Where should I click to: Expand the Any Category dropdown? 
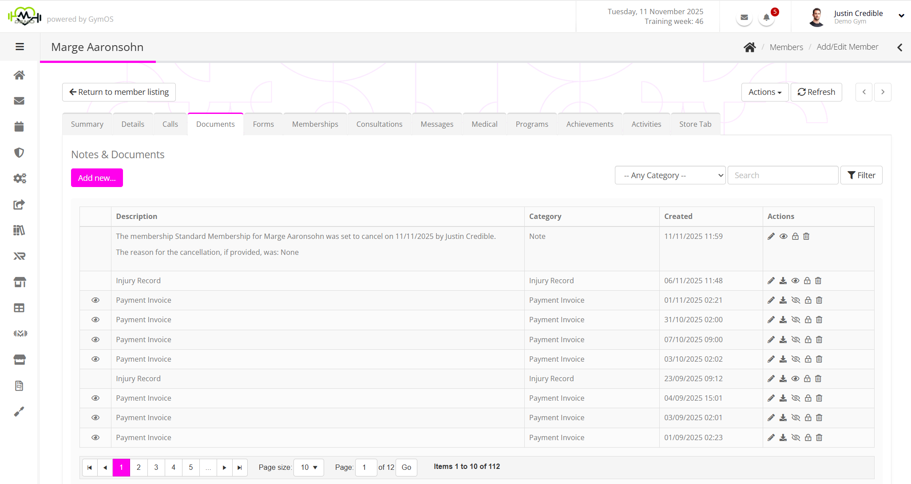click(670, 176)
